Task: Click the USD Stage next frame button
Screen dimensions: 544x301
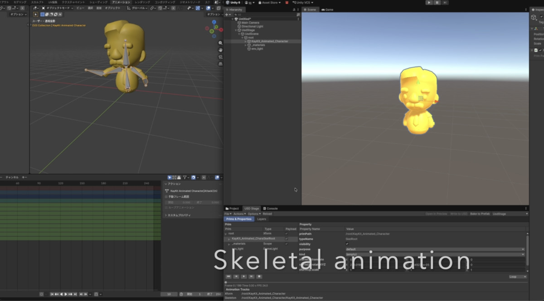Action: pyautogui.click(x=252, y=277)
